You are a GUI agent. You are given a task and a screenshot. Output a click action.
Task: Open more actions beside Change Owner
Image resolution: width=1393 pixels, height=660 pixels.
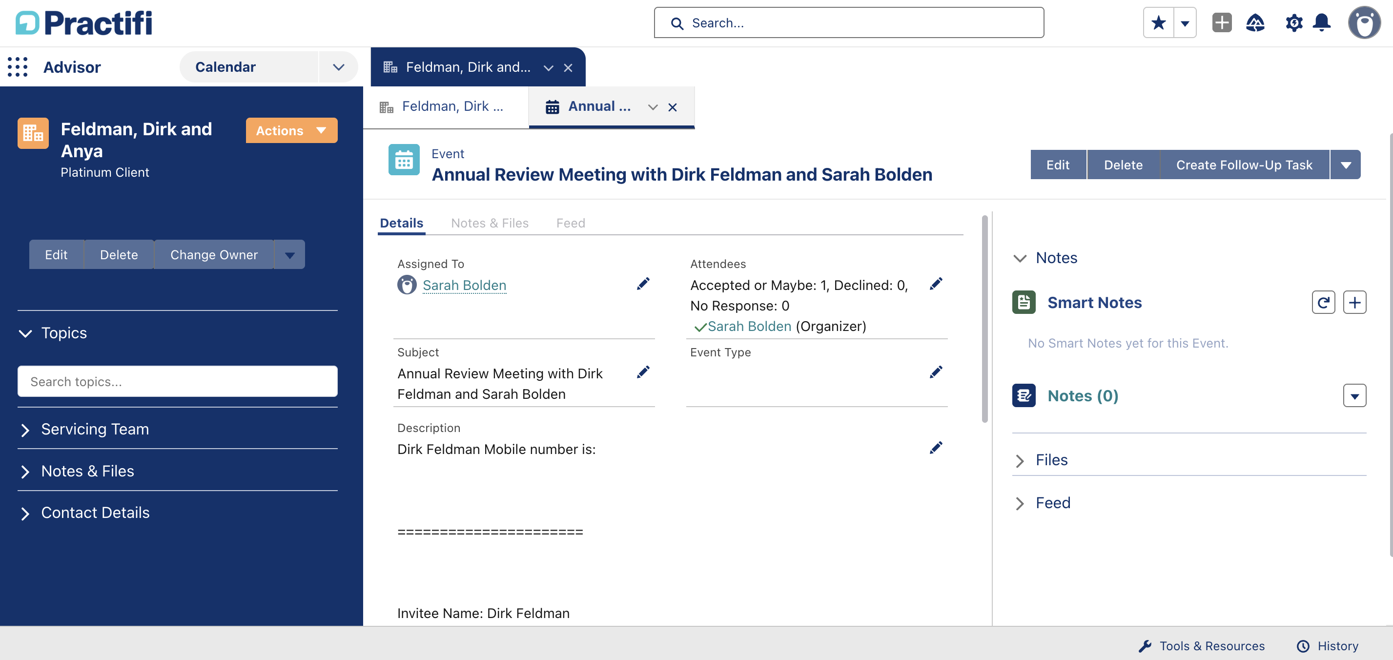(x=290, y=254)
